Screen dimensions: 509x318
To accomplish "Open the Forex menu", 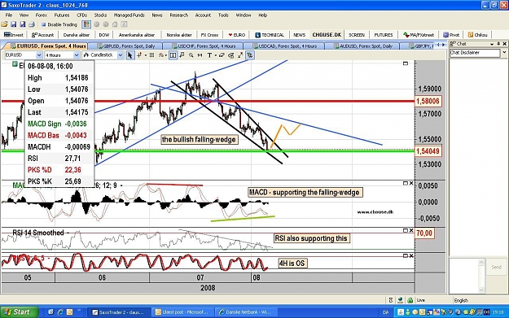I will pyautogui.click(x=42, y=15).
